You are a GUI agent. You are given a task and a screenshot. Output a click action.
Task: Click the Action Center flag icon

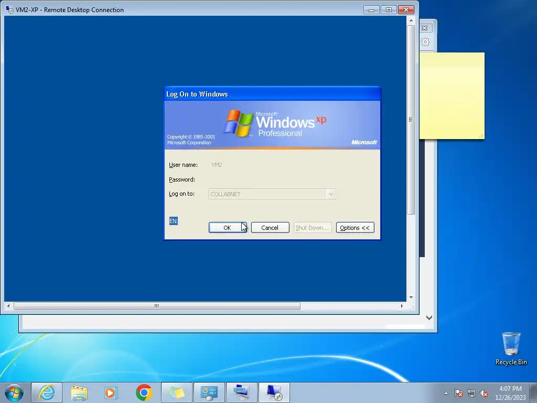[459, 393]
